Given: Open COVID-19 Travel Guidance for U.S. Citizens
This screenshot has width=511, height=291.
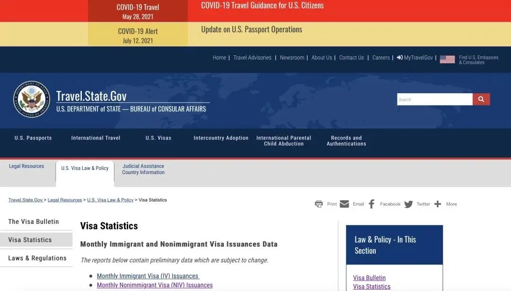Looking at the screenshot, I should coord(263,6).
